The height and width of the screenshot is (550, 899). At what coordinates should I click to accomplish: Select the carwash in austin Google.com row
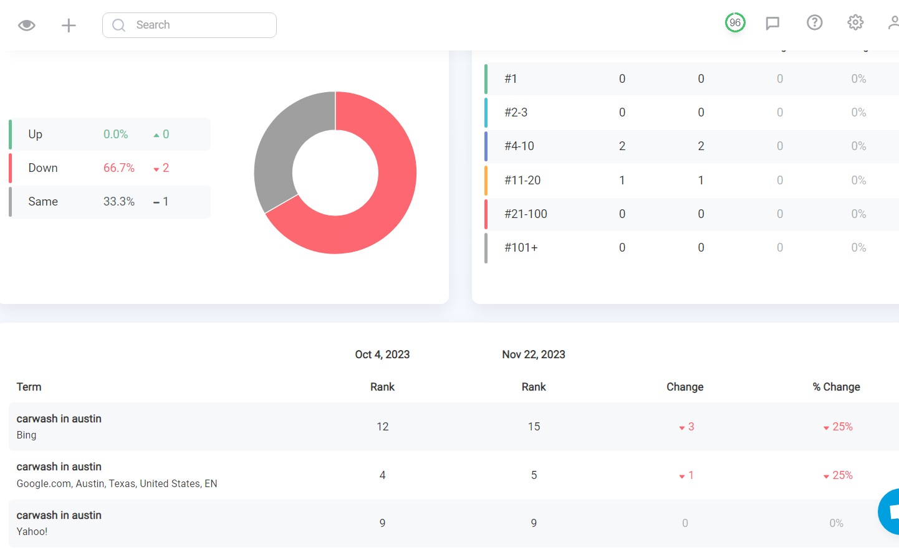454,475
